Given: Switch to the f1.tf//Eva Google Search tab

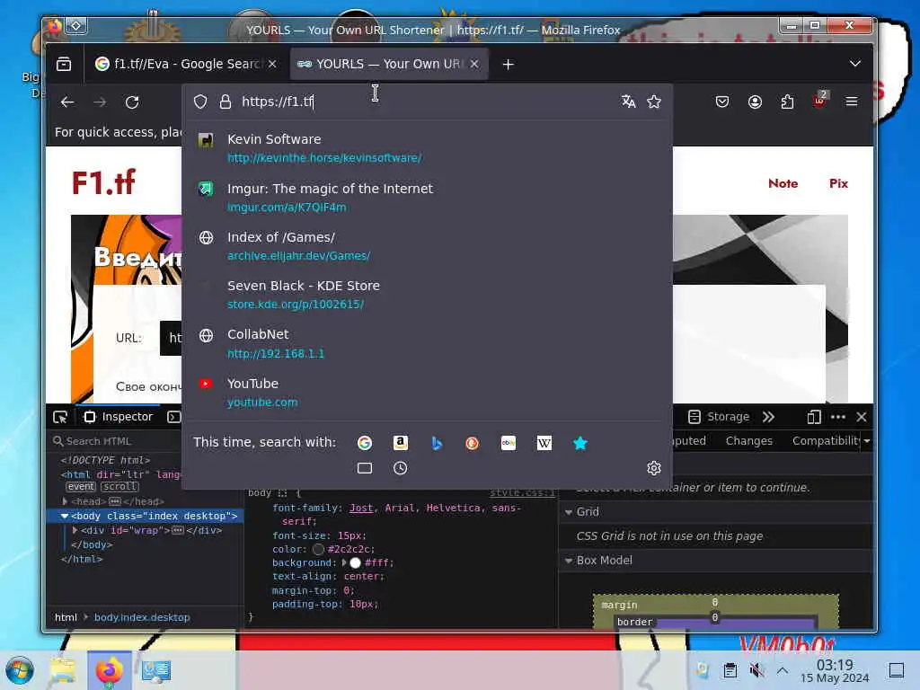Looking at the screenshot, I should 186,64.
